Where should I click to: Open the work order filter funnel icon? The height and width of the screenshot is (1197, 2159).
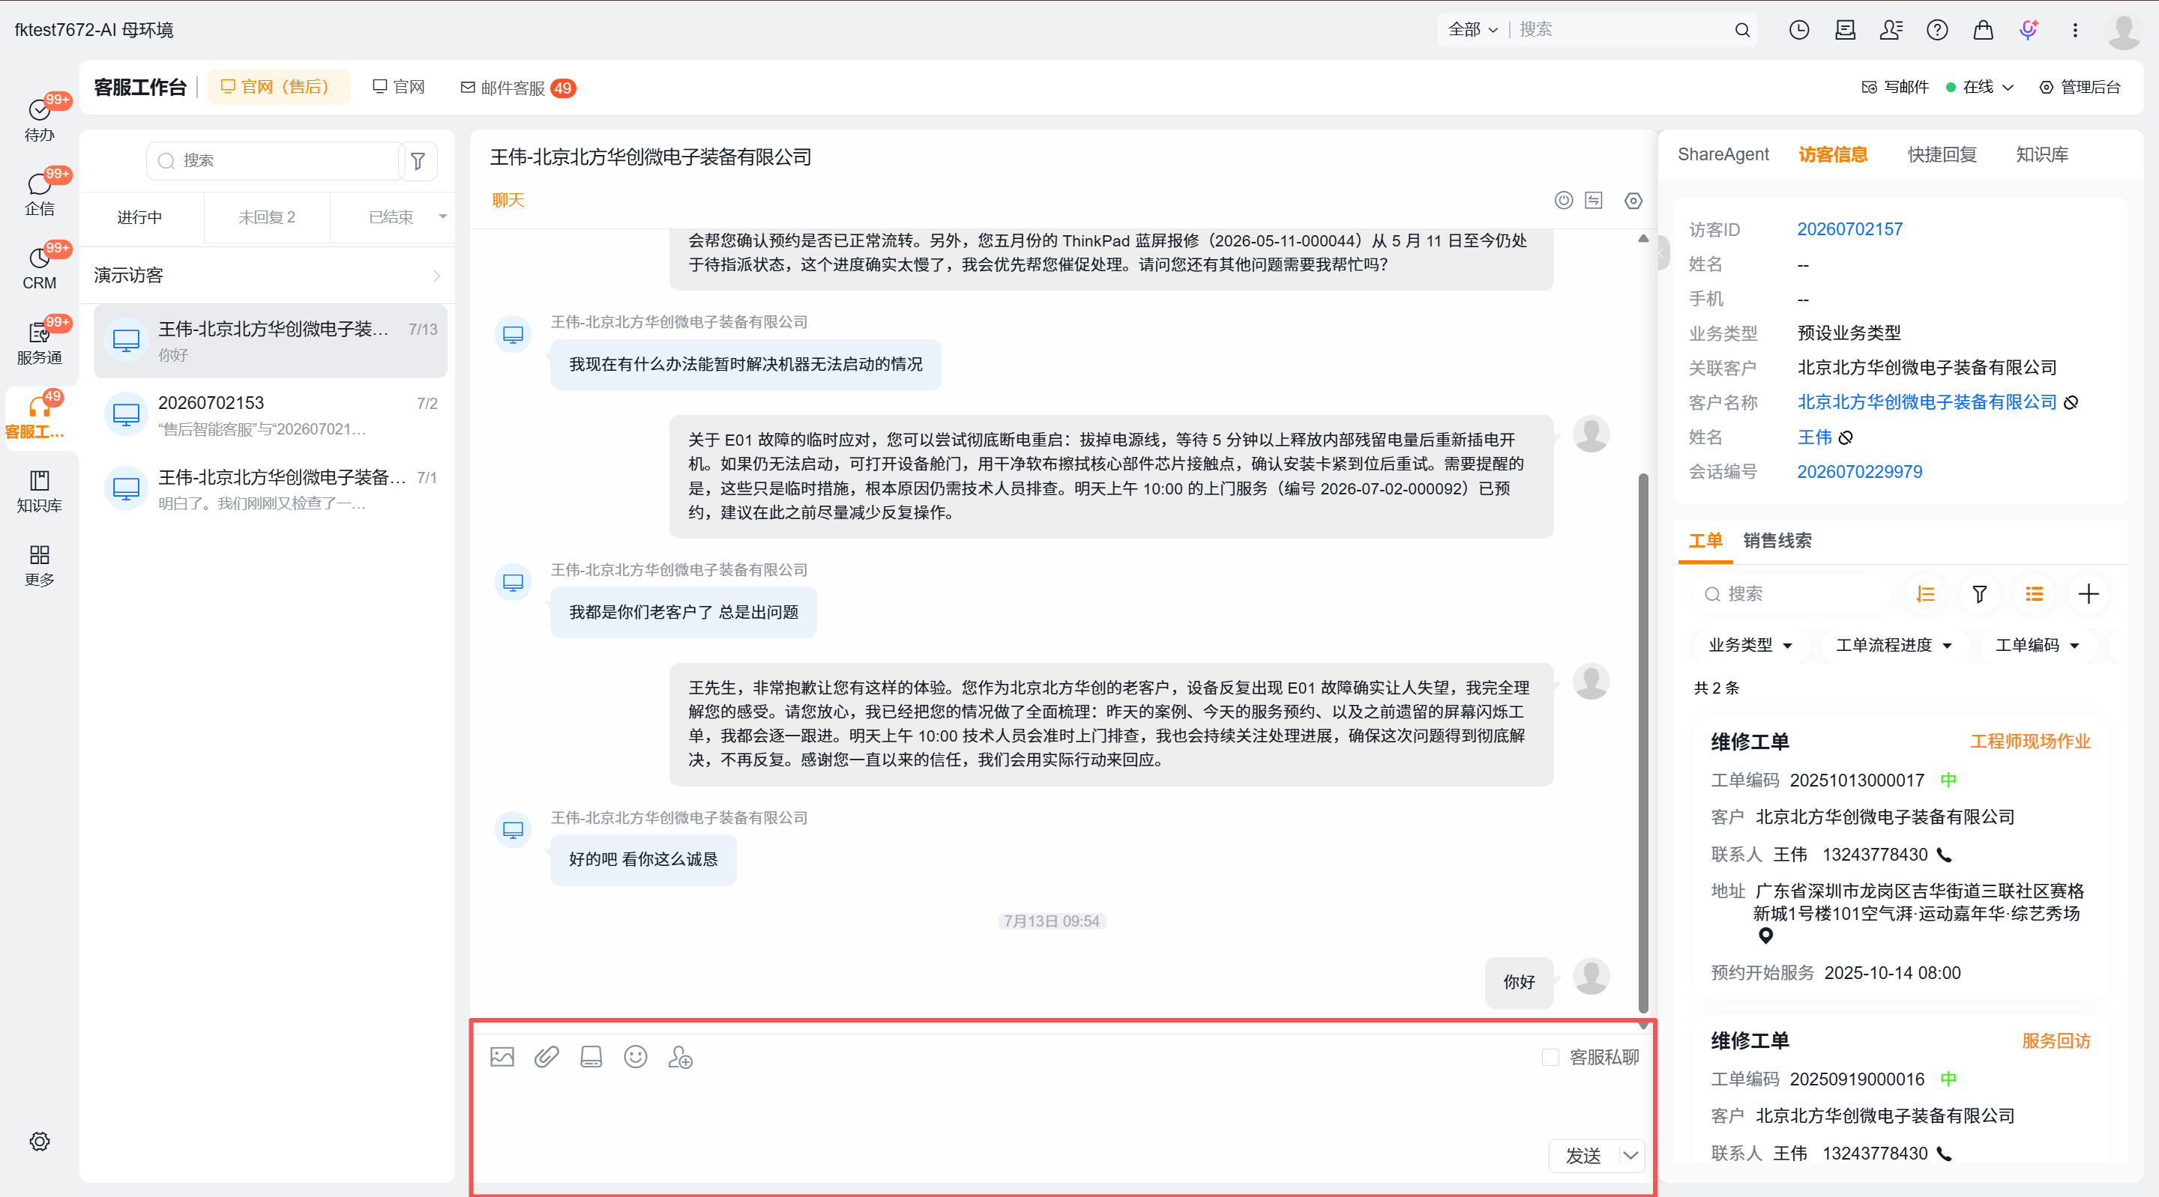tap(1980, 594)
